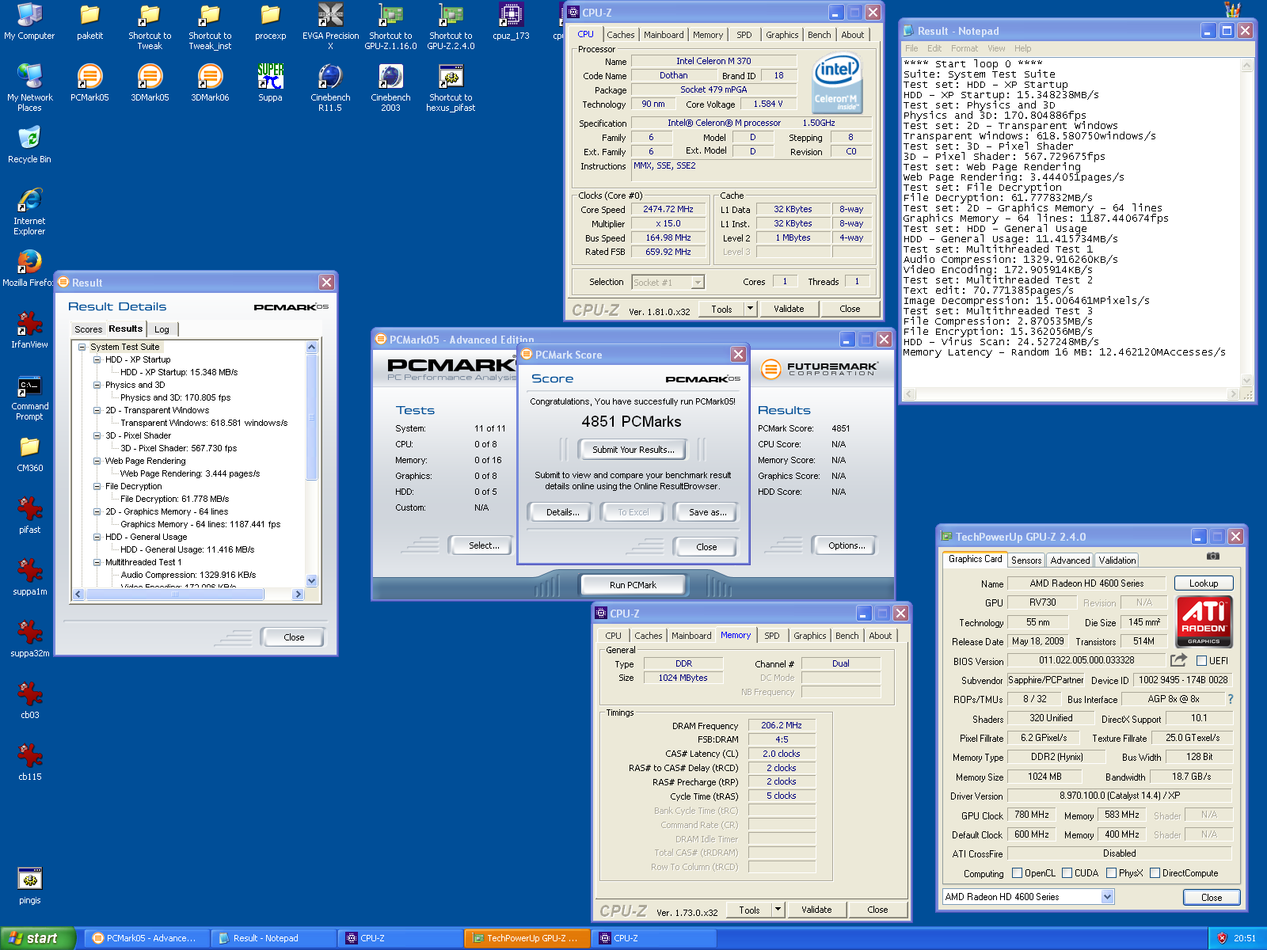Launch Internet Explorer desktop icon
1267x950 pixels.
(29, 211)
